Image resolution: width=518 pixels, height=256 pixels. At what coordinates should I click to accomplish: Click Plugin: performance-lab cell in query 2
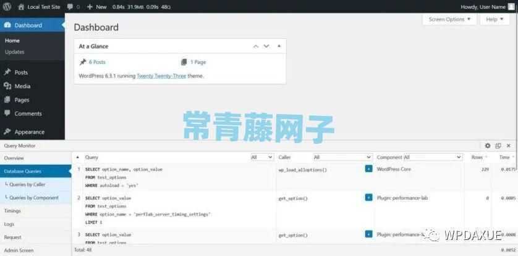point(402,198)
